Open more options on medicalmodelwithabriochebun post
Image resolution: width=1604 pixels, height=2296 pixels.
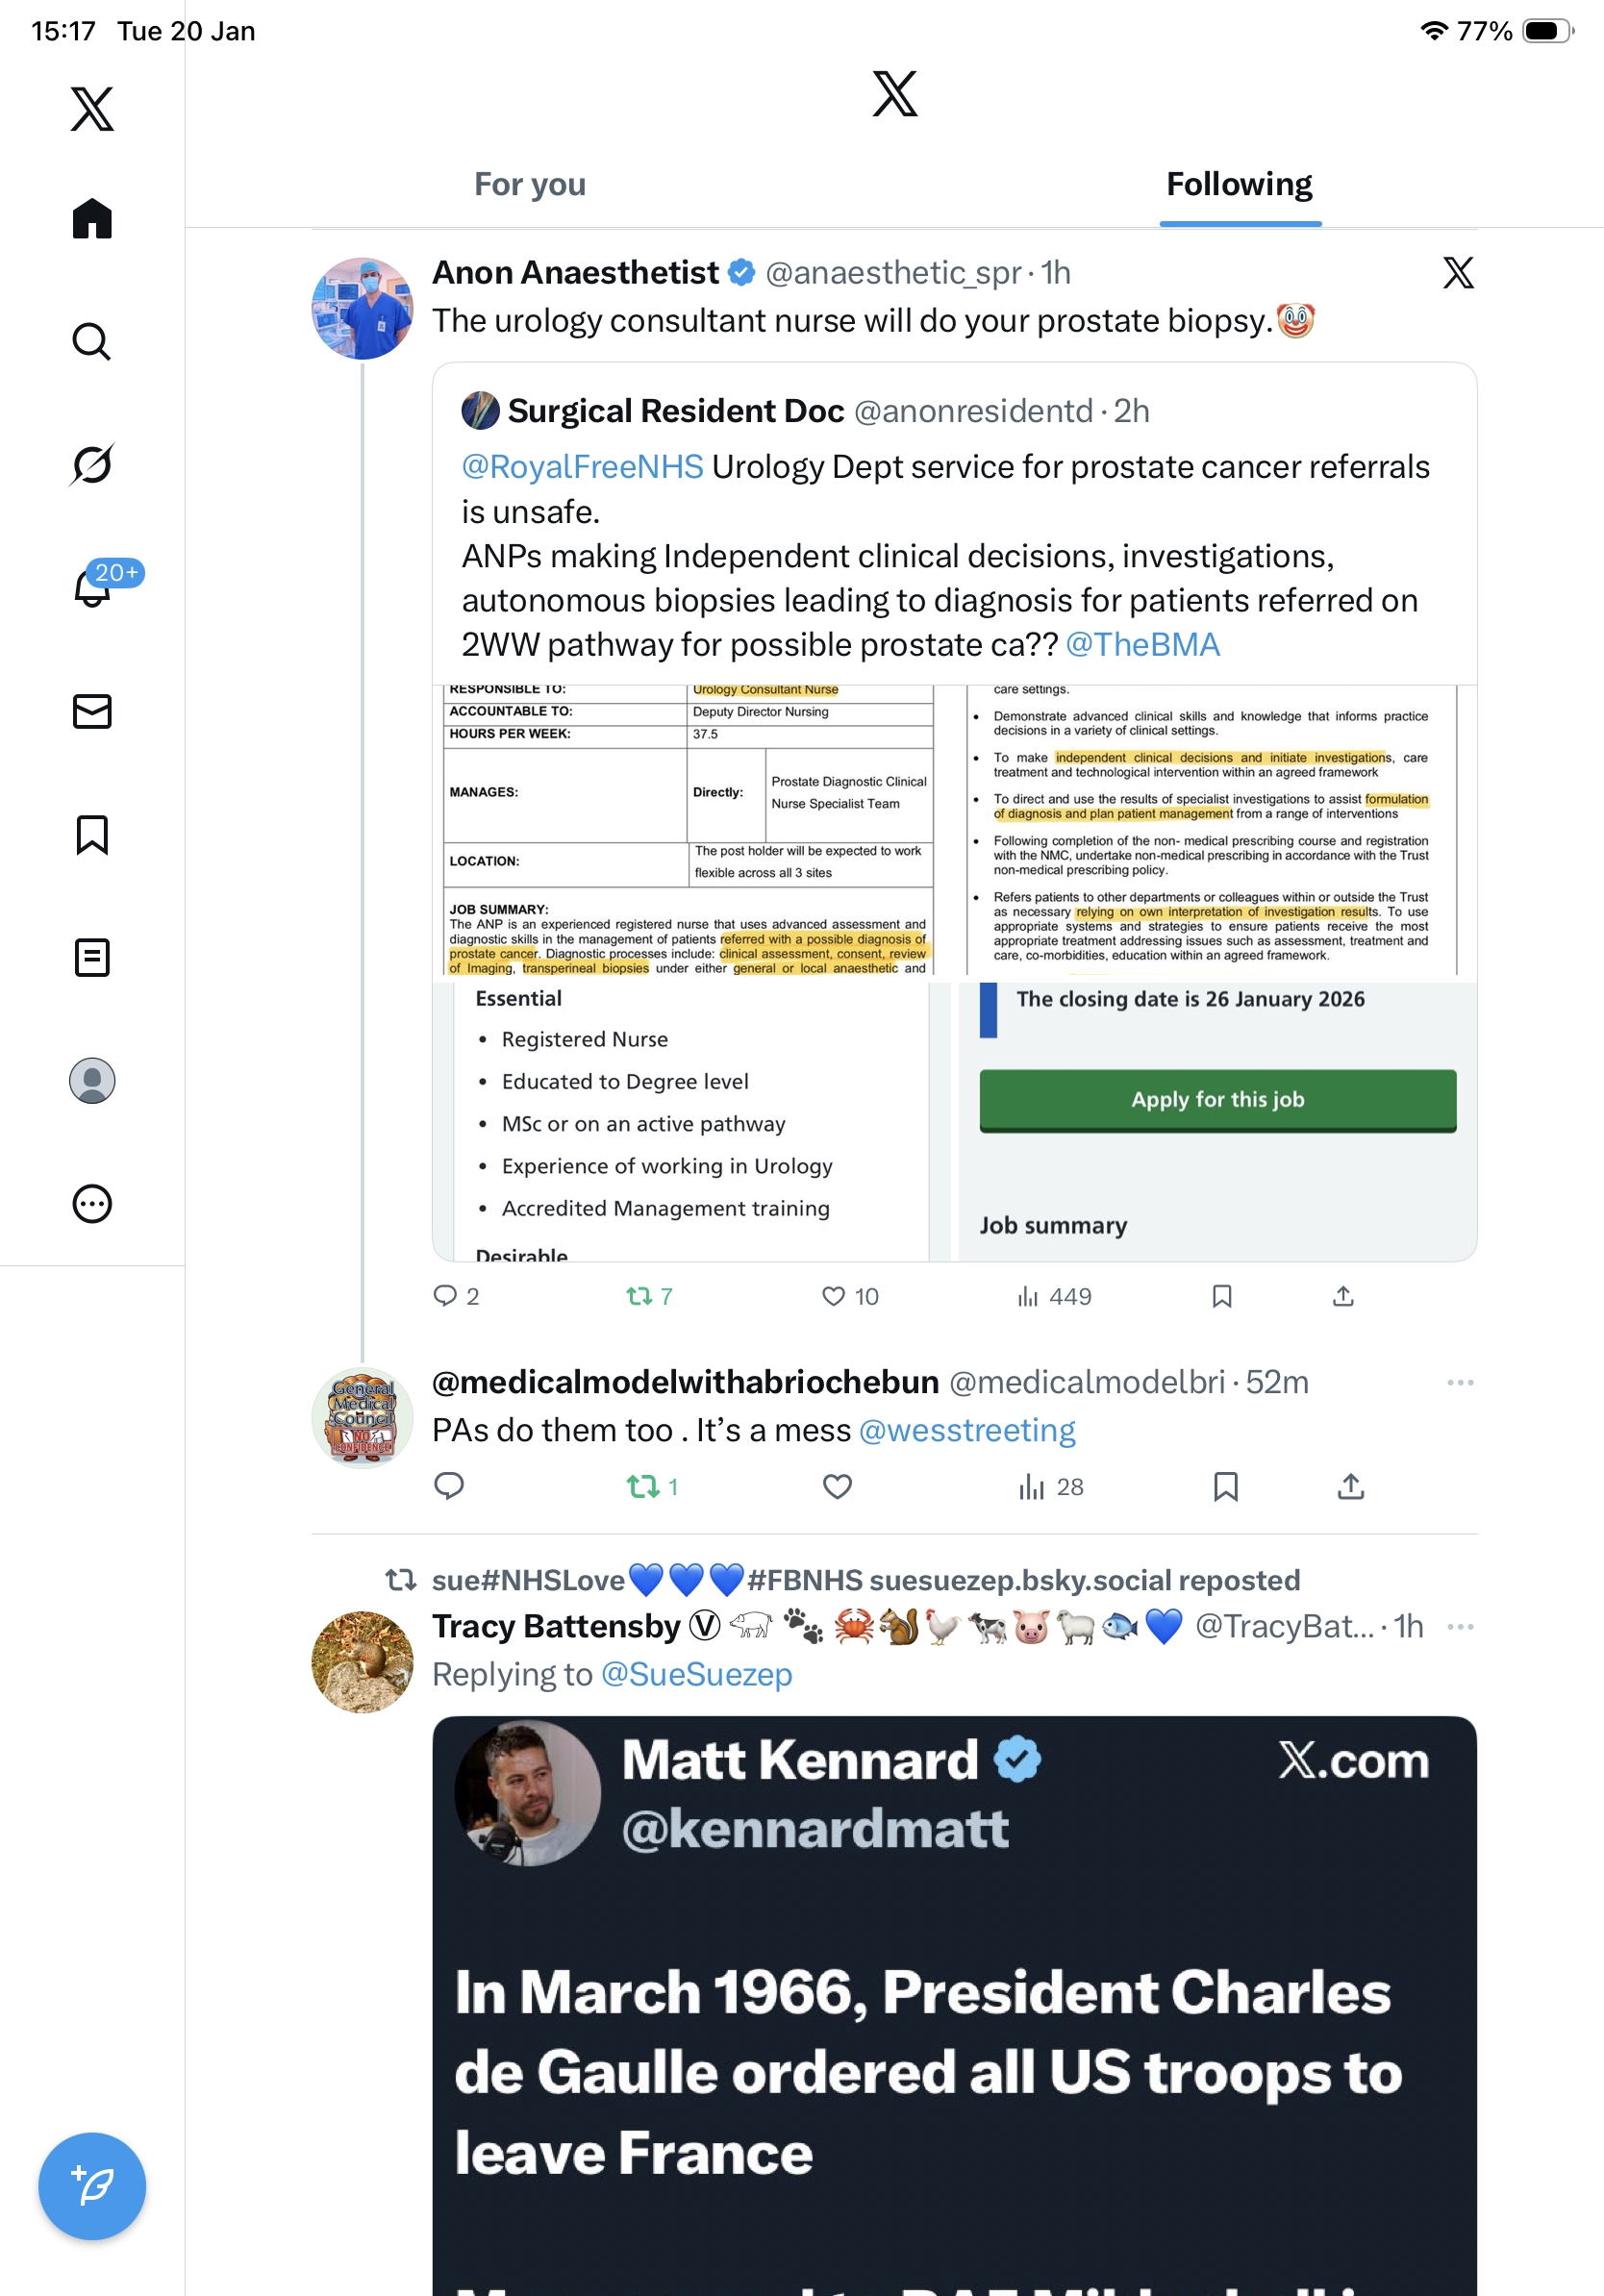[x=1459, y=1382]
